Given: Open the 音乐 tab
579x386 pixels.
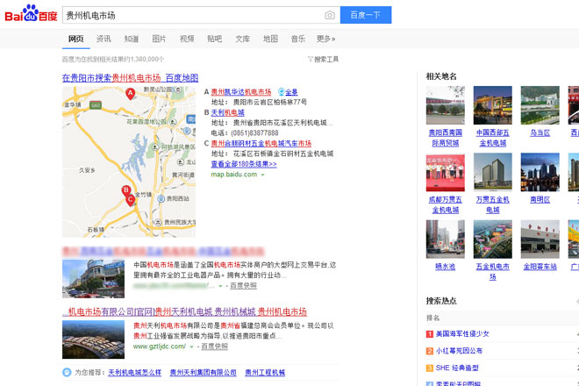Looking at the screenshot, I should coord(298,39).
